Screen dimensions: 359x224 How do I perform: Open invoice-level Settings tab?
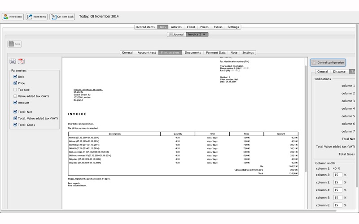pyautogui.click(x=248, y=52)
